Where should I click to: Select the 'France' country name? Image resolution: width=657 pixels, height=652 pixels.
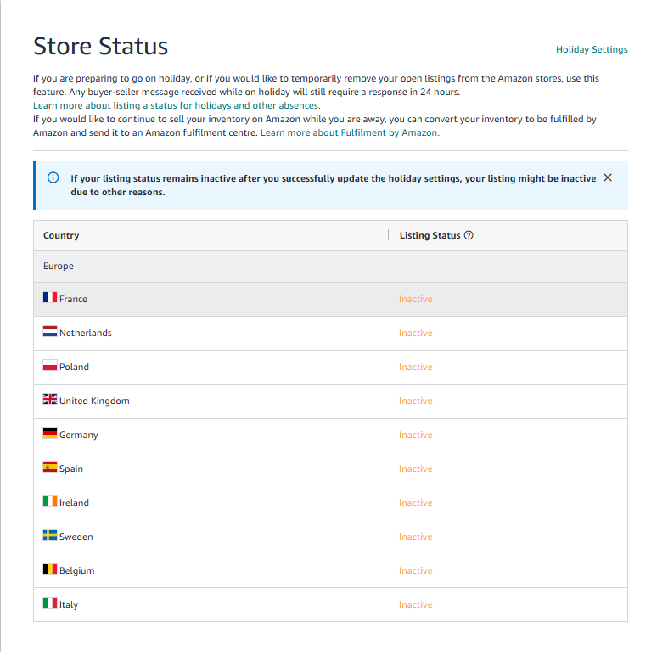(x=73, y=299)
